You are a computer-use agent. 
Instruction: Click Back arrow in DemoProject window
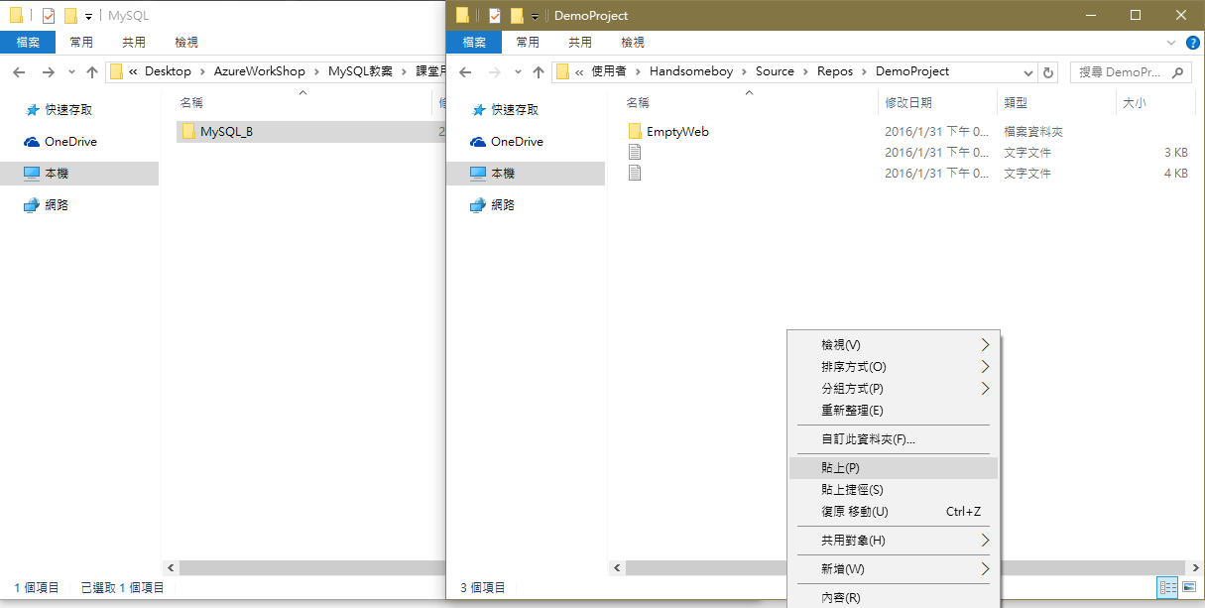point(465,72)
